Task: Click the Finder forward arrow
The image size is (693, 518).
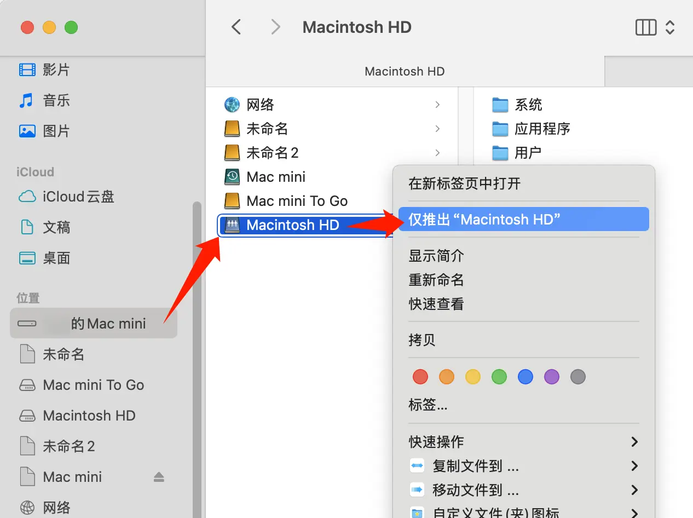Action: [275, 27]
